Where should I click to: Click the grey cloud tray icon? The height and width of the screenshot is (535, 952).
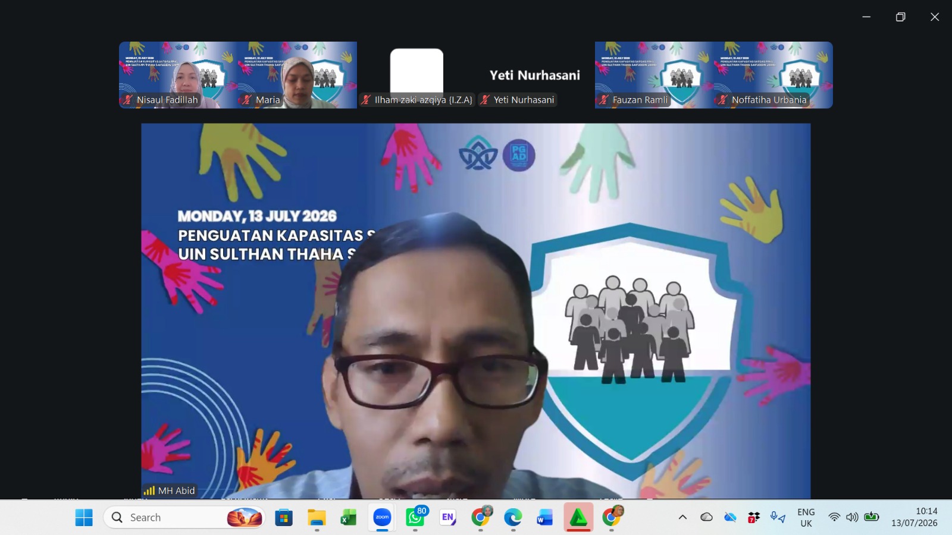[x=706, y=517]
